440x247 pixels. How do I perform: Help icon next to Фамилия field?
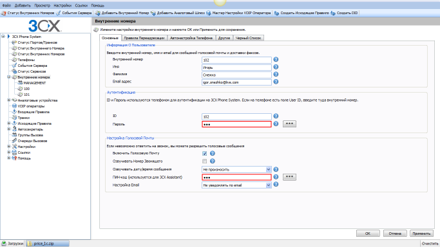pyautogui.click(x=276, y=75)
